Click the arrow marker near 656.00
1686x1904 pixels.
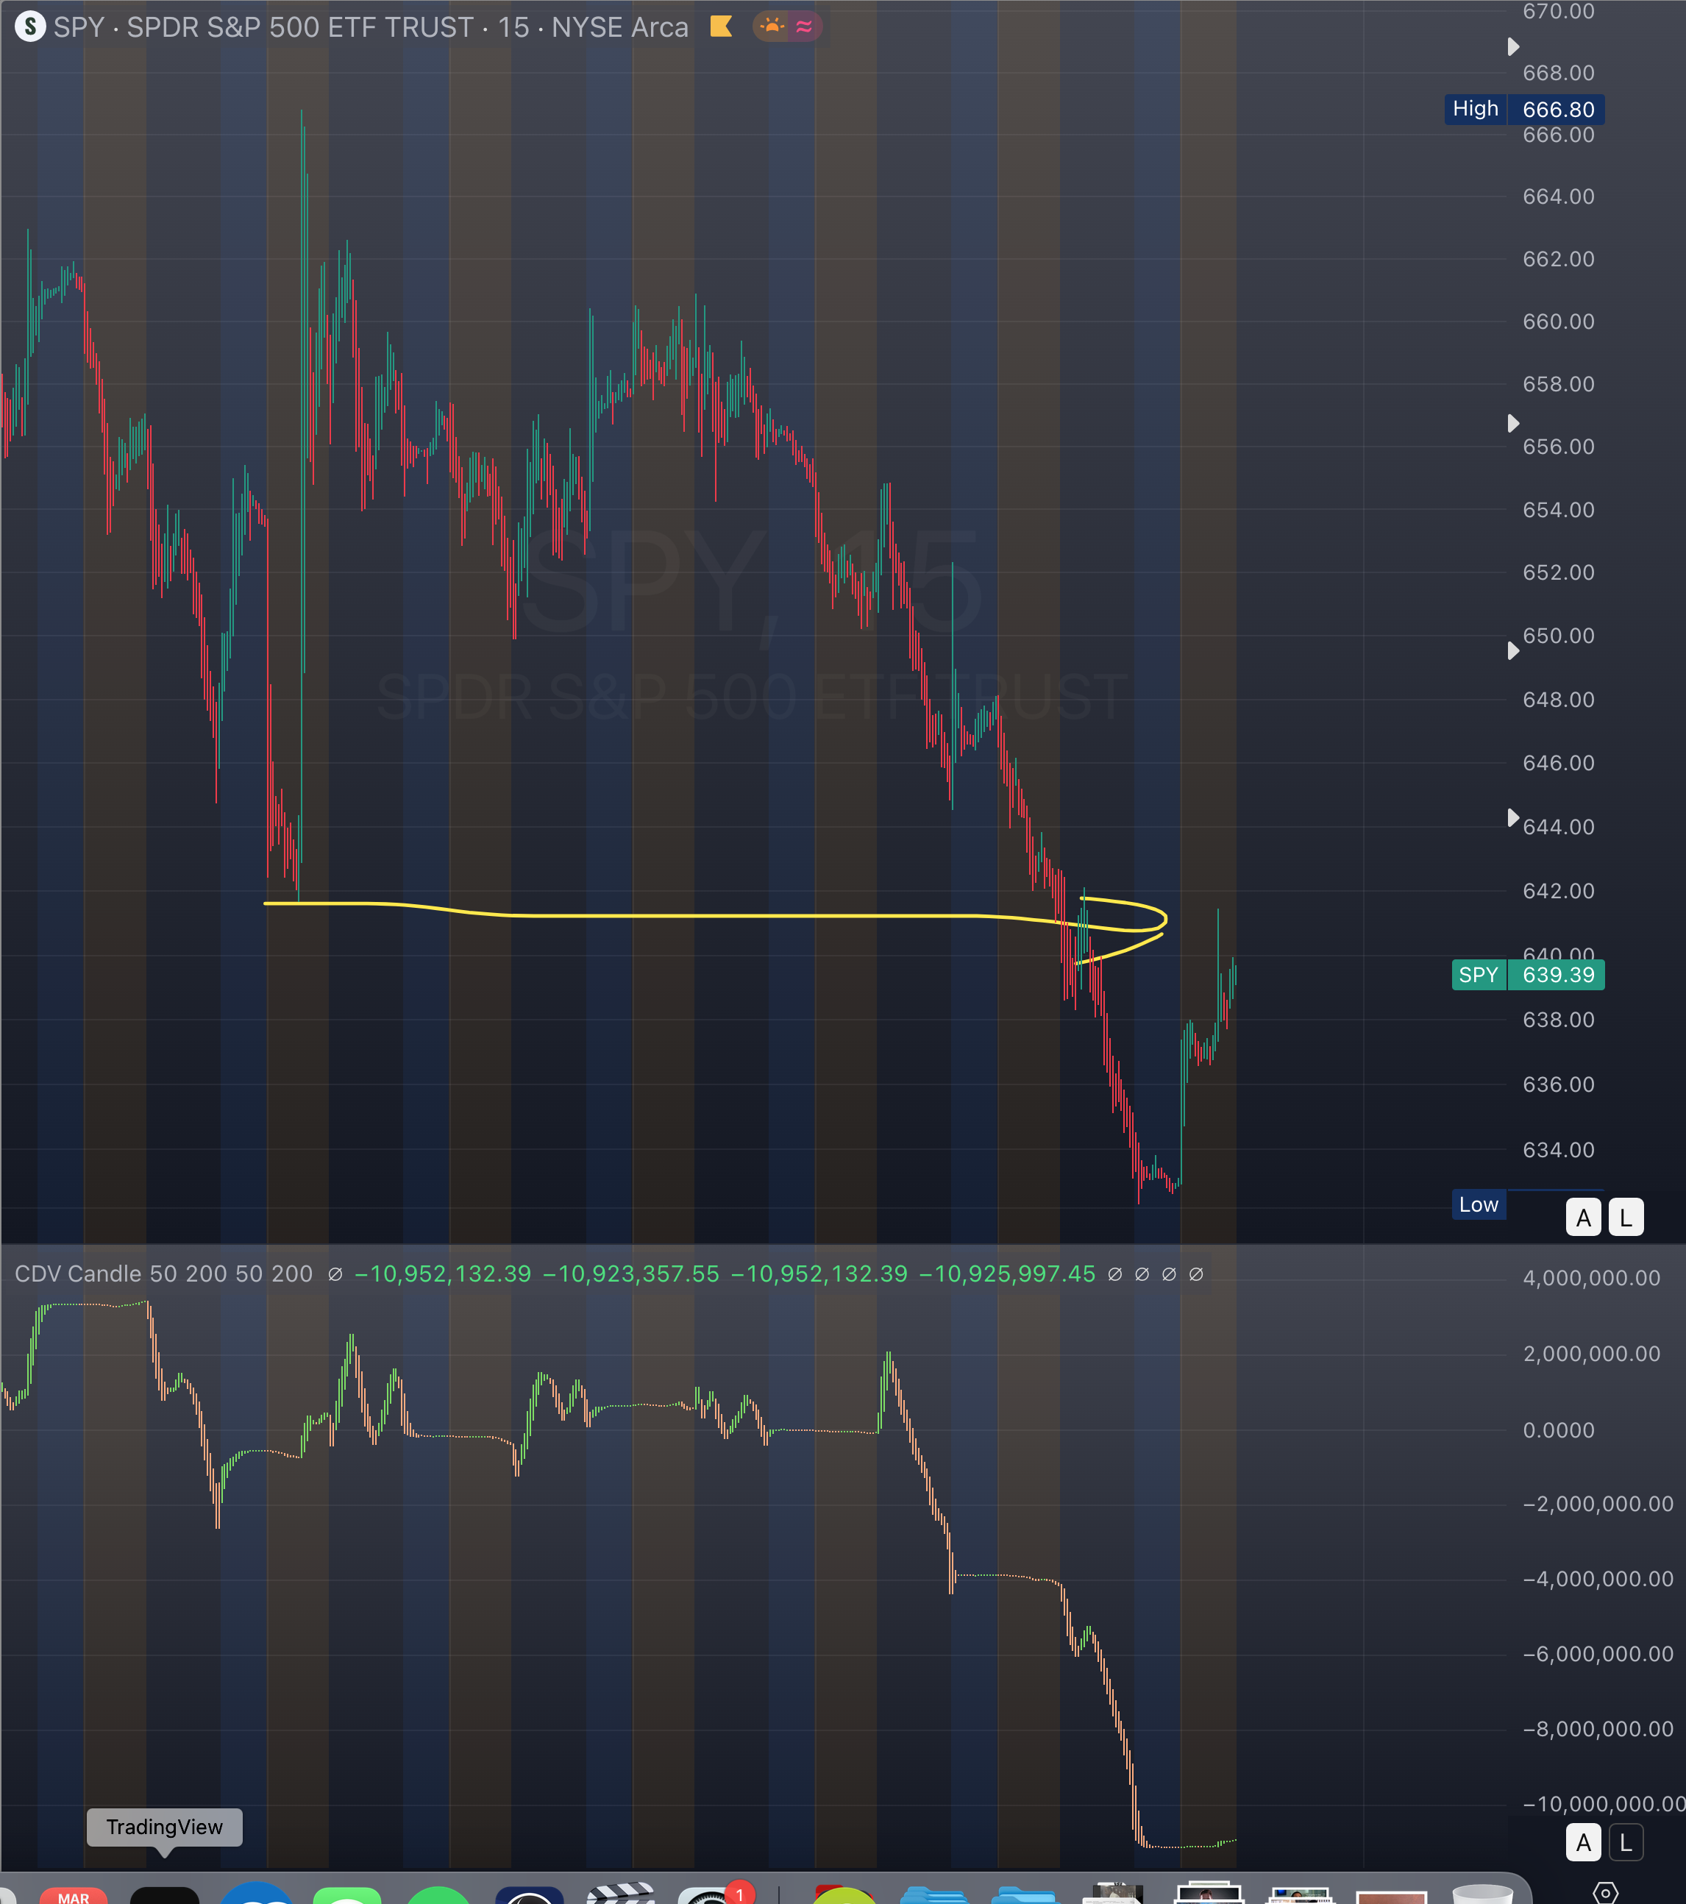coord(1512,424)
